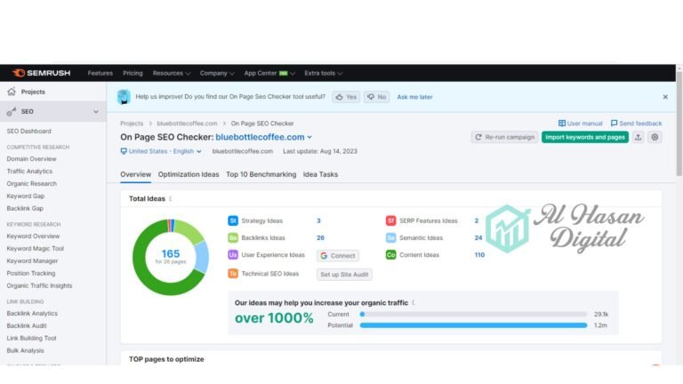Viewport: 683px width, 384px height.
Task: Click the Backlinks Ideas 'Ba' icon
Action: click(x=233, y=237)
